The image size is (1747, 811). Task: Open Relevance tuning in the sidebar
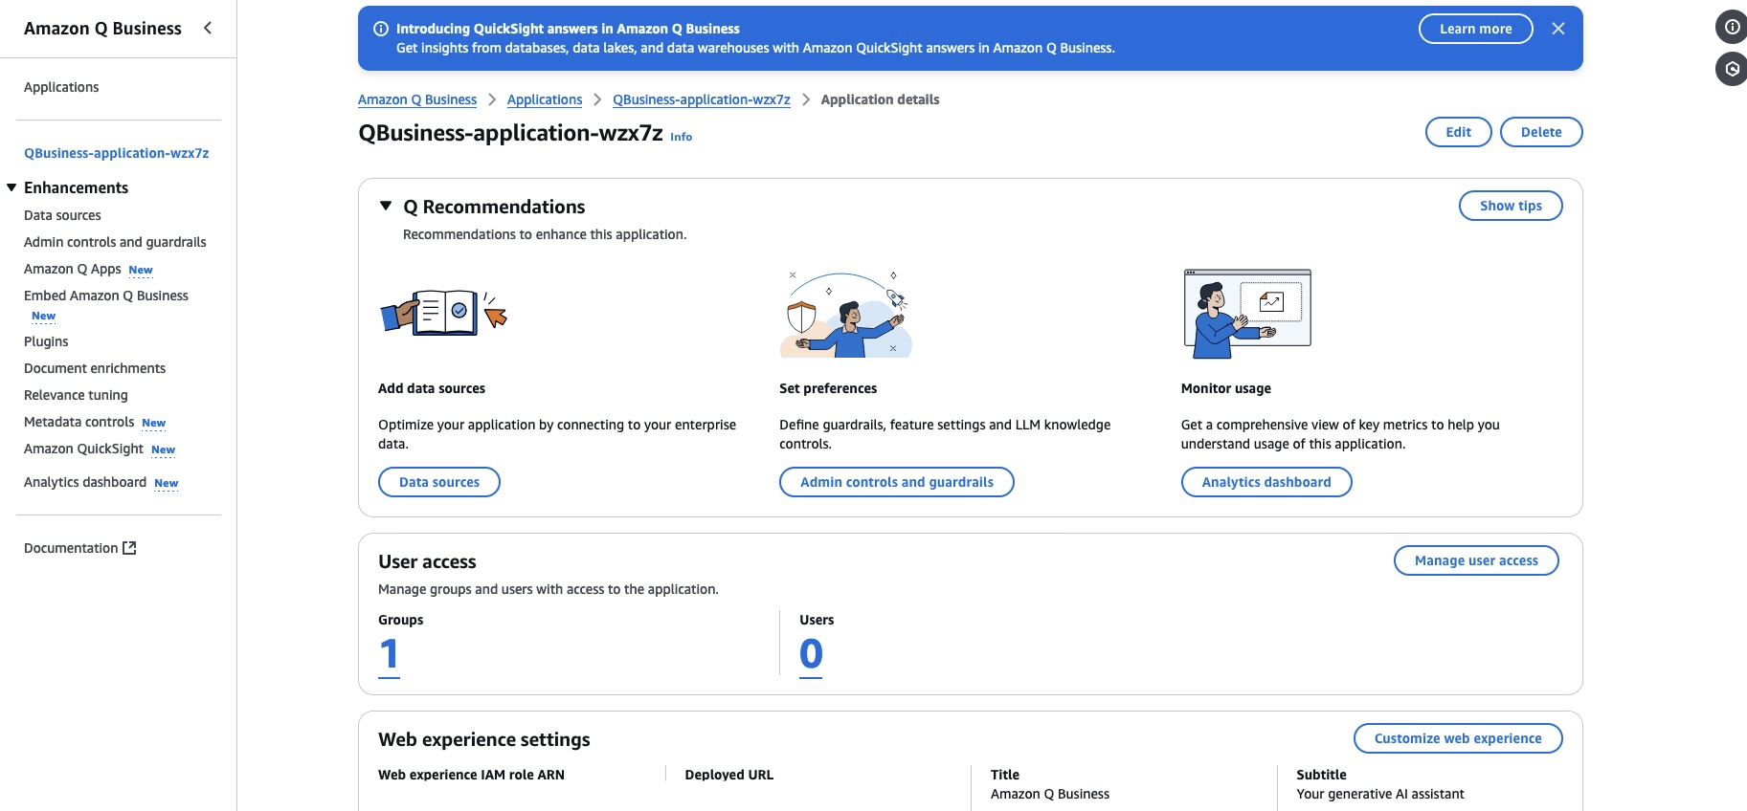click(76, 395)
